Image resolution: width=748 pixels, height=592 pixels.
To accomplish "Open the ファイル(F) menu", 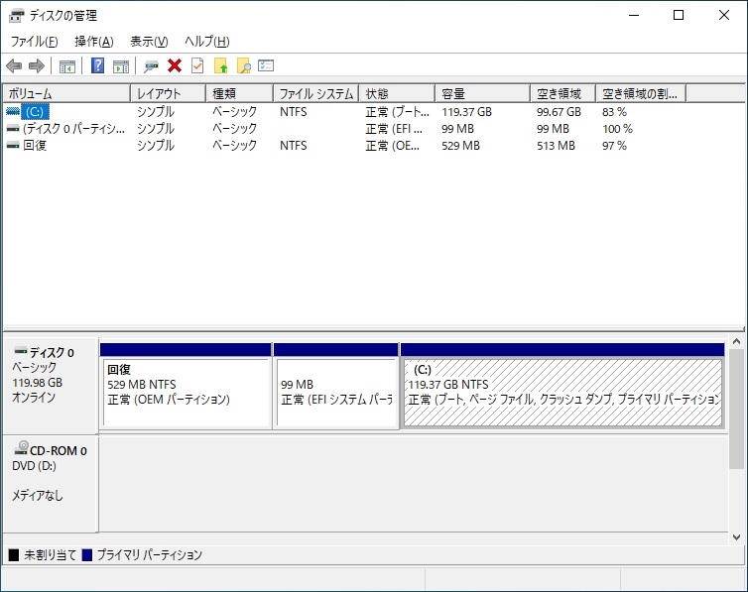I will click(x=35, y=42).
